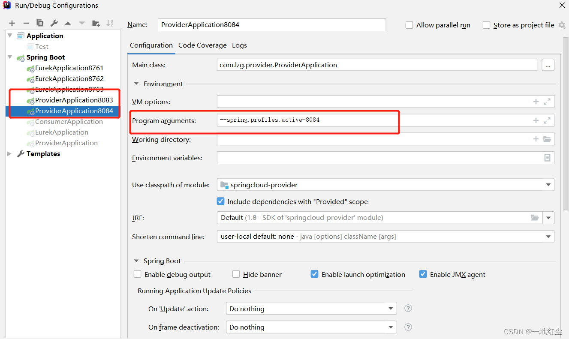Screen dimensions: 569x339
Task: Enable debug output checkbox
Action: pyautogui.click(x=137, y=274)
